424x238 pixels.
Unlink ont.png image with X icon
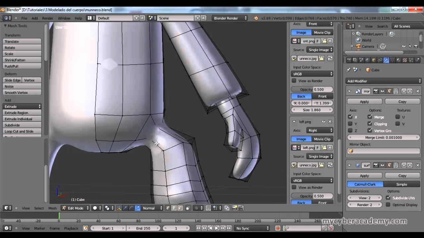pyautogui.click(x=330, y=41)
